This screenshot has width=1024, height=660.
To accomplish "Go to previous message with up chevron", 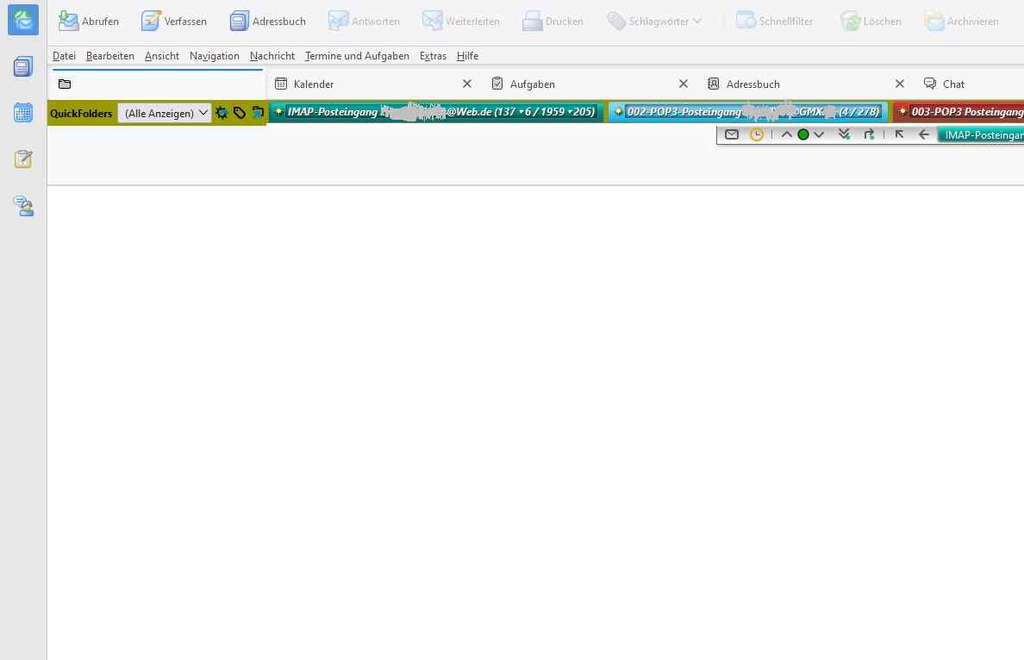I will 787,134.
